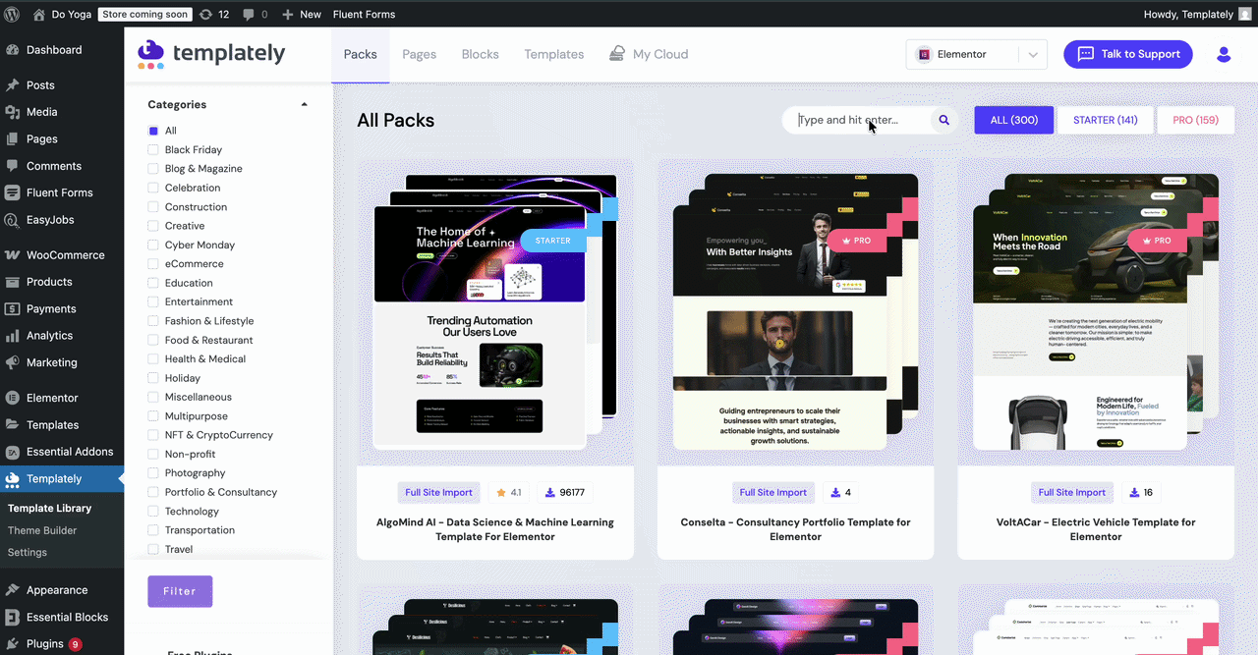Collapse the Categories section
Screen dimensions: 1258x655
tap(304, 103)
